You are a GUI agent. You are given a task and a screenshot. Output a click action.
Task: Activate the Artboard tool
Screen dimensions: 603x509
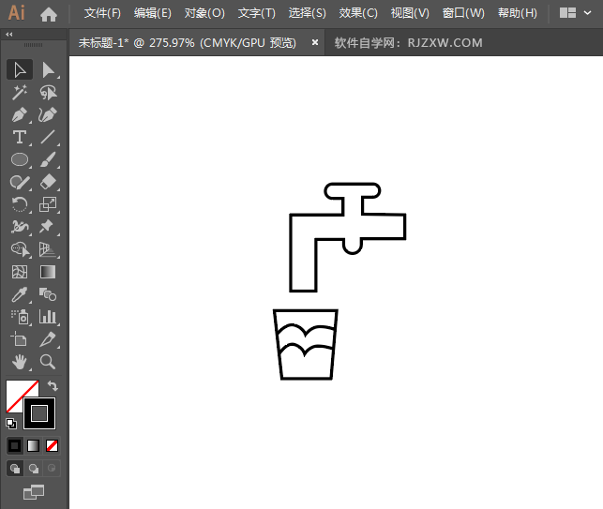(x=20, y=339)
